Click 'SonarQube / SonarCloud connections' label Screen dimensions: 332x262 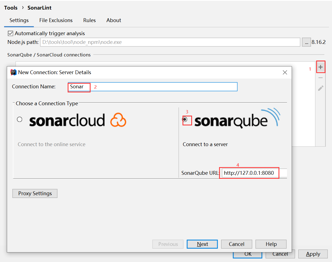(49, 55)
